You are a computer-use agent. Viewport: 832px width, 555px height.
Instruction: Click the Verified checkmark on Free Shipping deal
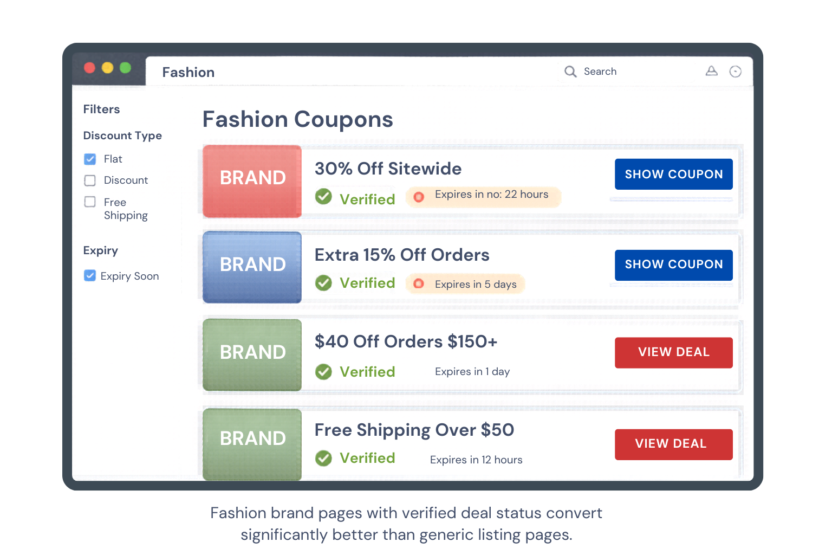(324, 458)
